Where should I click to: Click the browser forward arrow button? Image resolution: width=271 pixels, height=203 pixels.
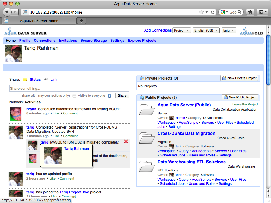click(15, 12)
